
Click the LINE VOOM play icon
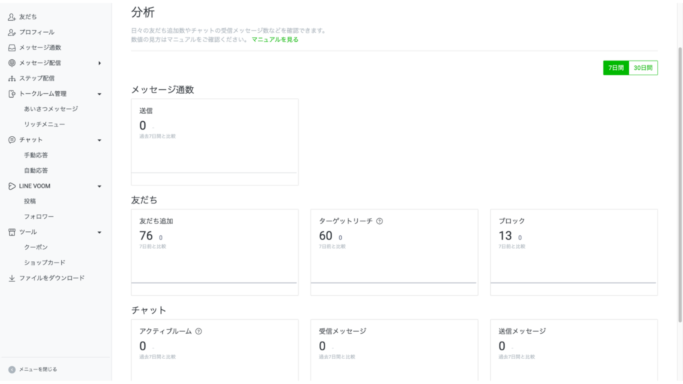pyautogui.click(x=12, y=186)
